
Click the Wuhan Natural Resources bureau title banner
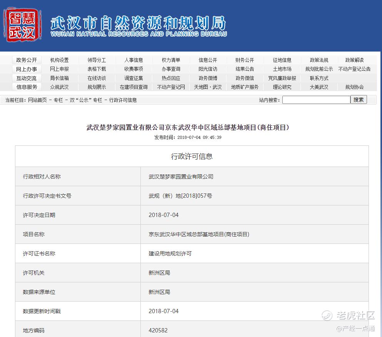[x=138, y=26]
